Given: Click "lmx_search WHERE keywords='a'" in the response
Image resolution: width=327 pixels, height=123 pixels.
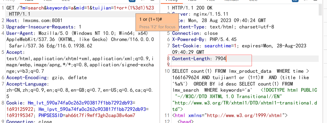Looking at the screenshot, I should [x=212, y=90].
